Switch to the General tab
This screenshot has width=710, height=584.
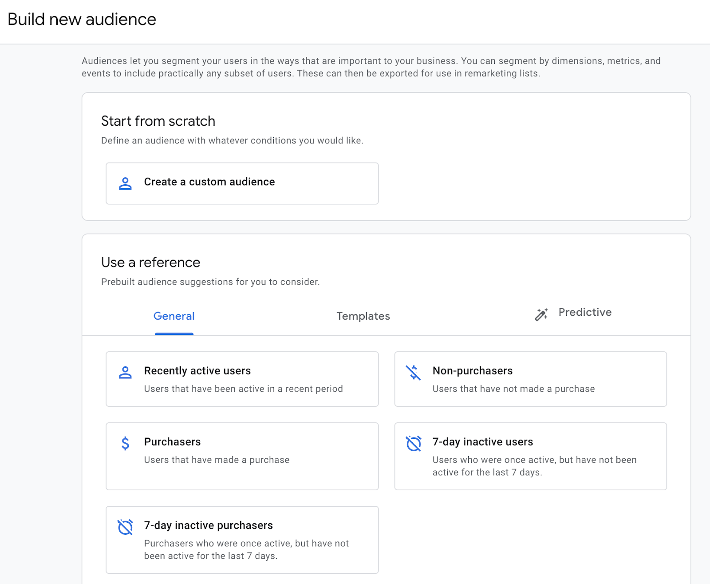[x=174, y=316]
